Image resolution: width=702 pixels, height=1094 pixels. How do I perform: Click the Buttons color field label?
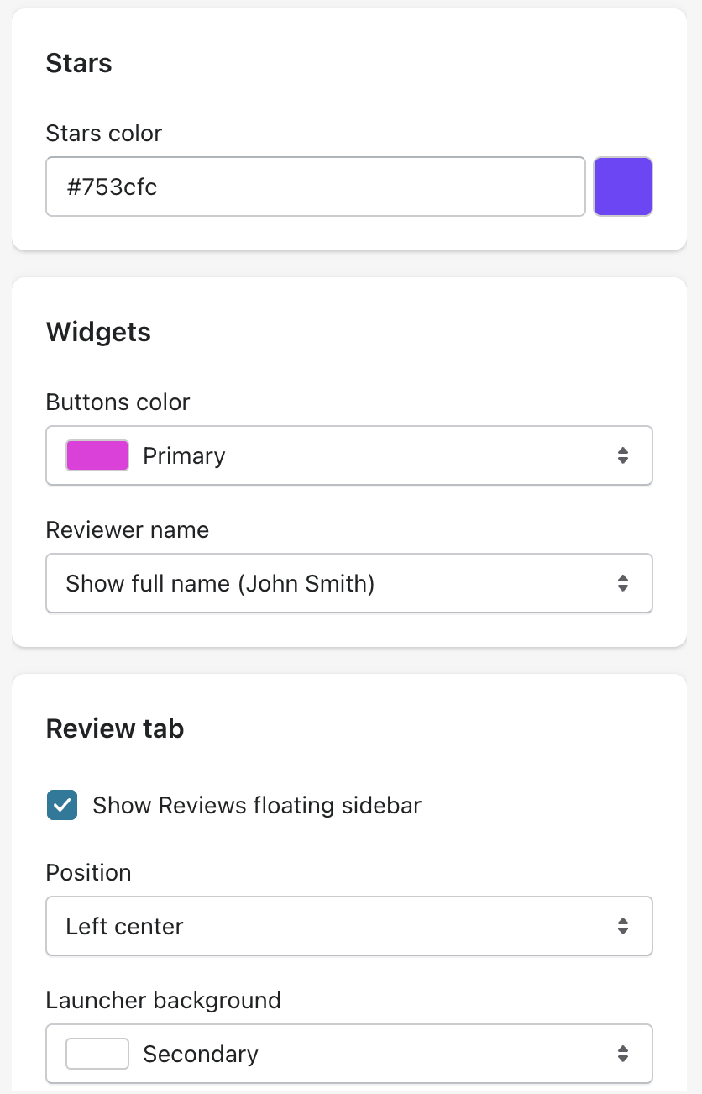pyautogui.click(x=118, y=402)
